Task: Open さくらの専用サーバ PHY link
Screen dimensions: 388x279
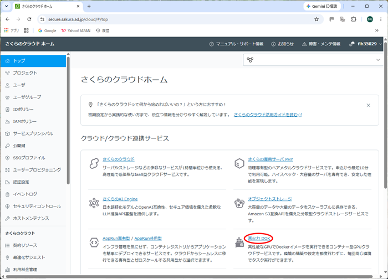Action: [270, 159]
